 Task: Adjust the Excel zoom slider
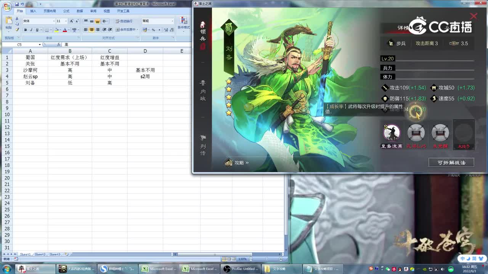tap(268, 259)
